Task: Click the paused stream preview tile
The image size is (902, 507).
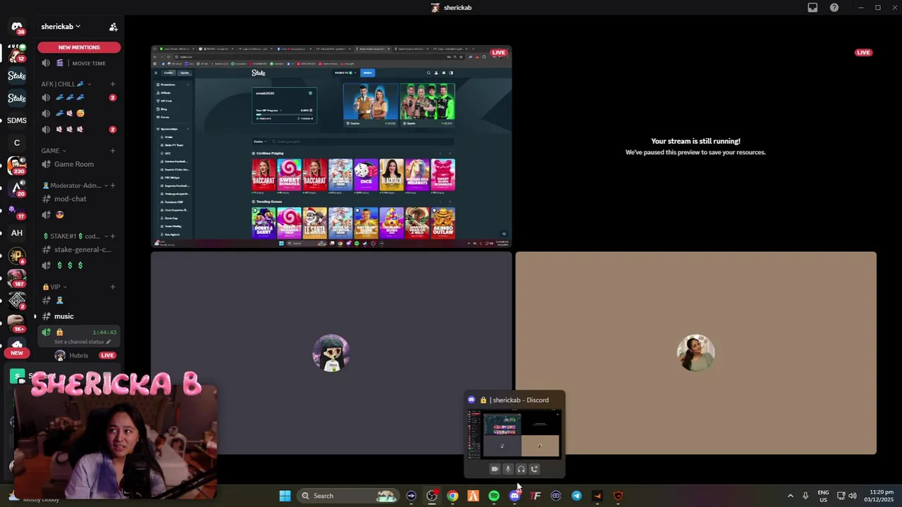Action: pyautogui.click(x=696, y=147)
